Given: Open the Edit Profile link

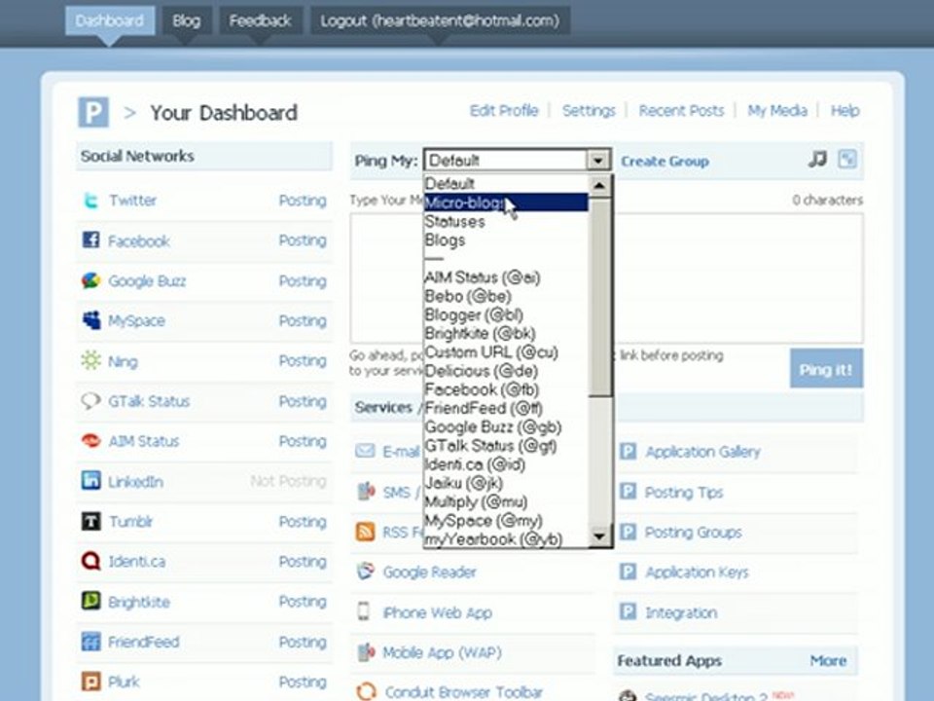Looking at the screenshot, I should click(x=503, y=111).
